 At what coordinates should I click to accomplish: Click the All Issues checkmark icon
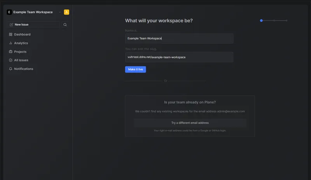pos(11,60)
